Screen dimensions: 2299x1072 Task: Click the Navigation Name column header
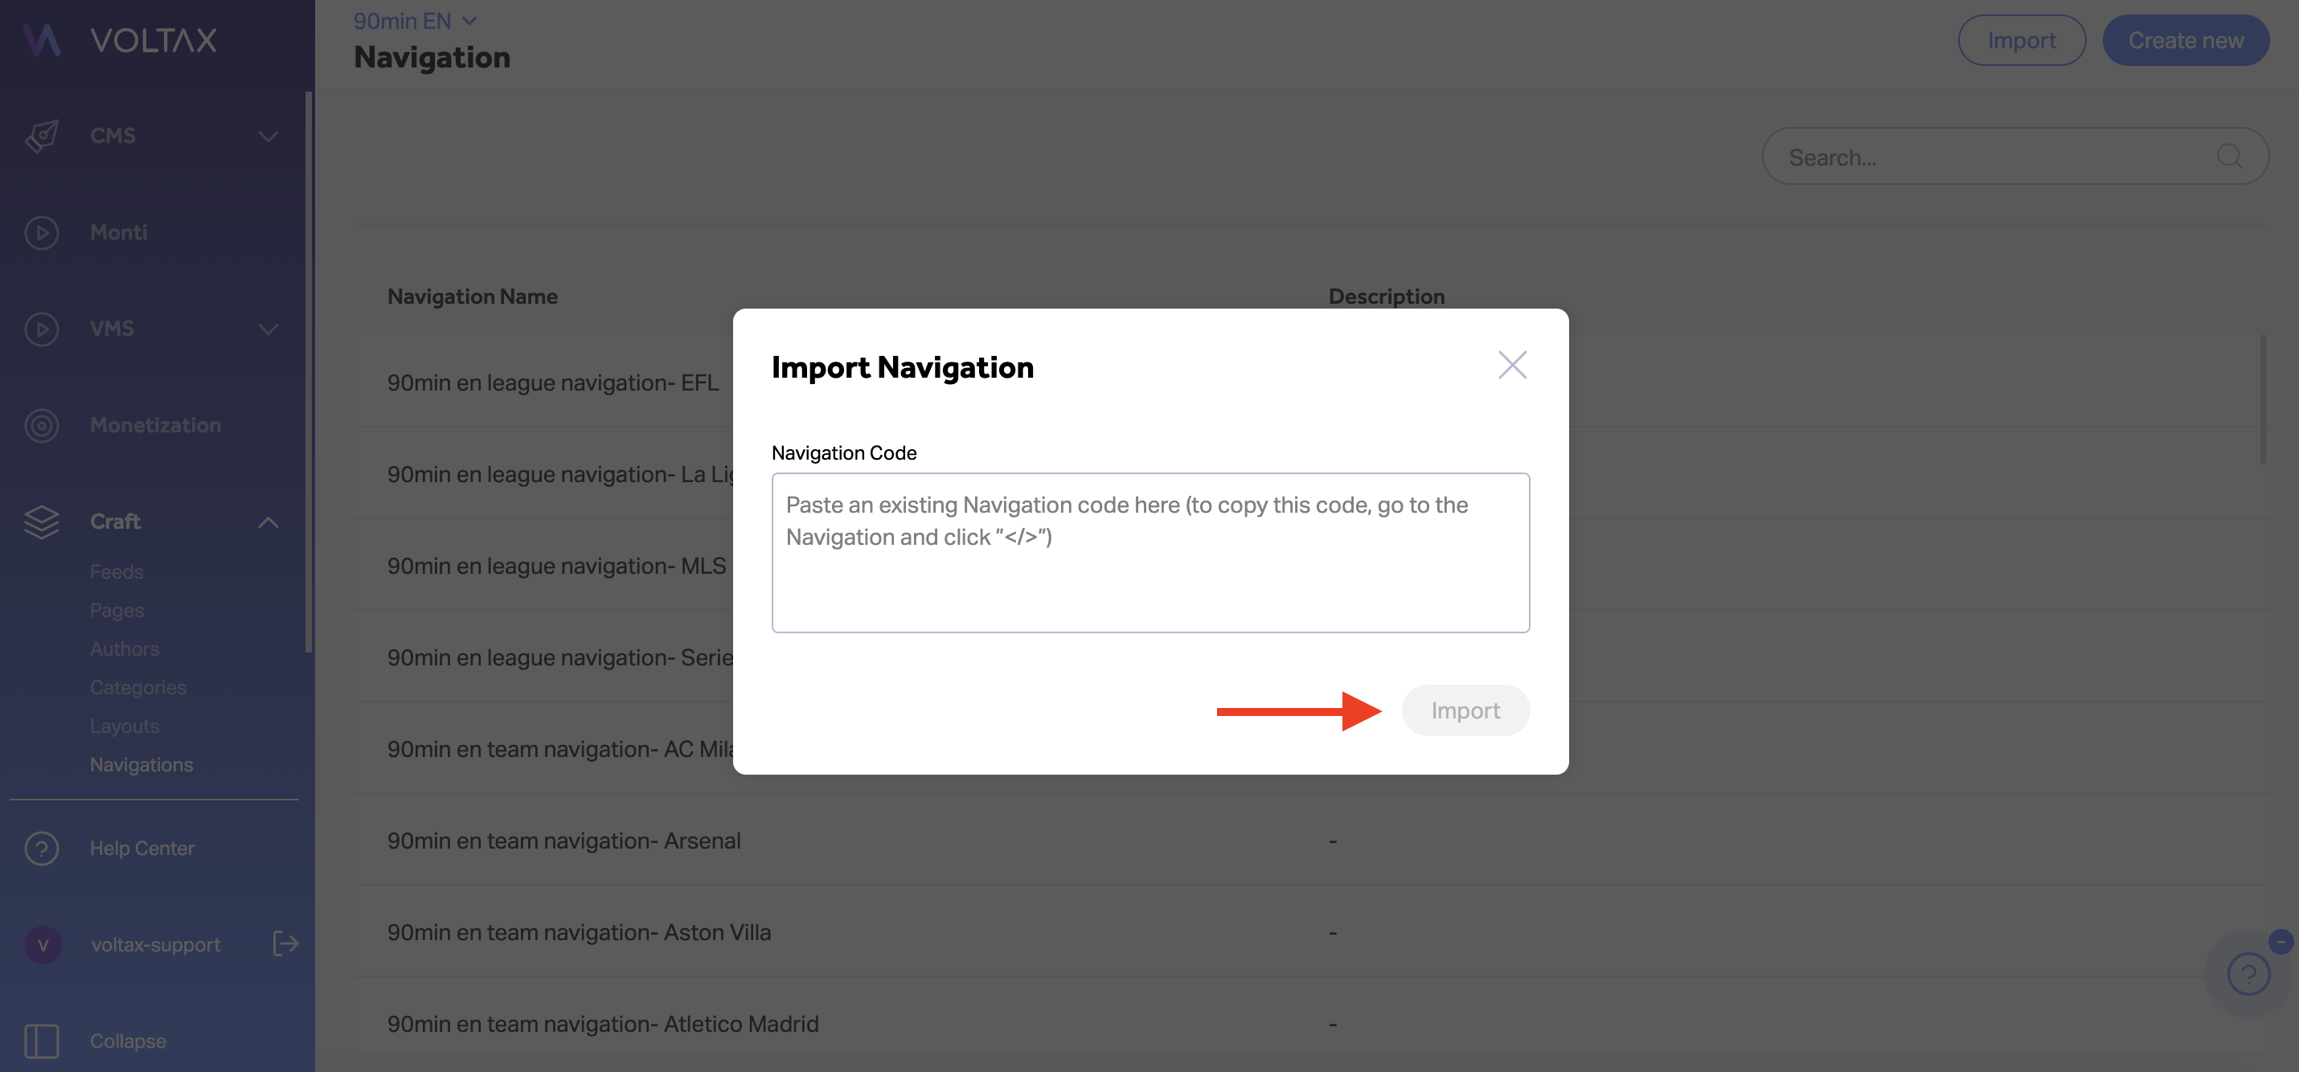[472, 296]
